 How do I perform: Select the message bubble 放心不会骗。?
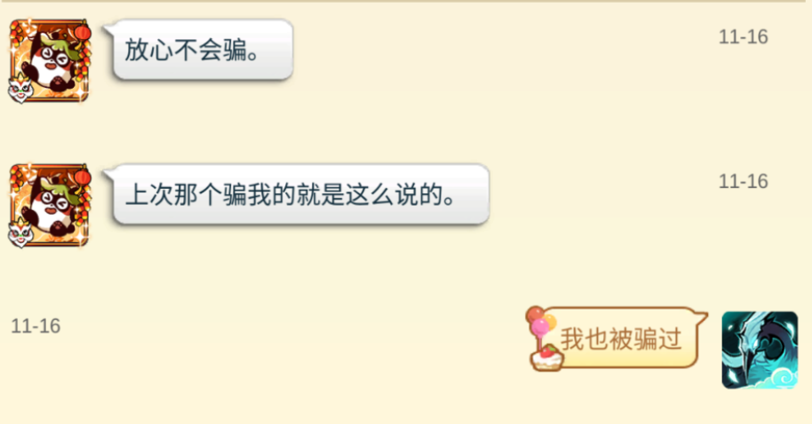coord(198,51)
